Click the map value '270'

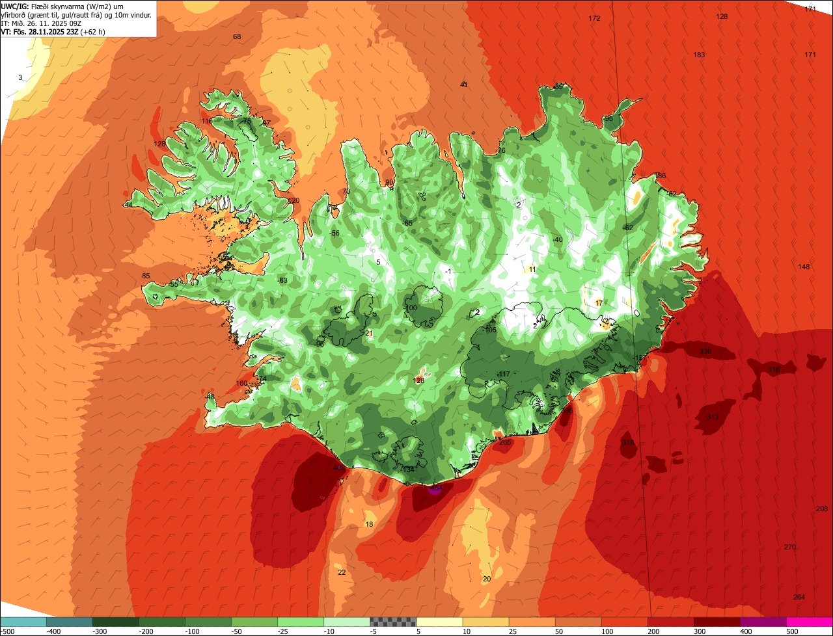coord(790,547)
